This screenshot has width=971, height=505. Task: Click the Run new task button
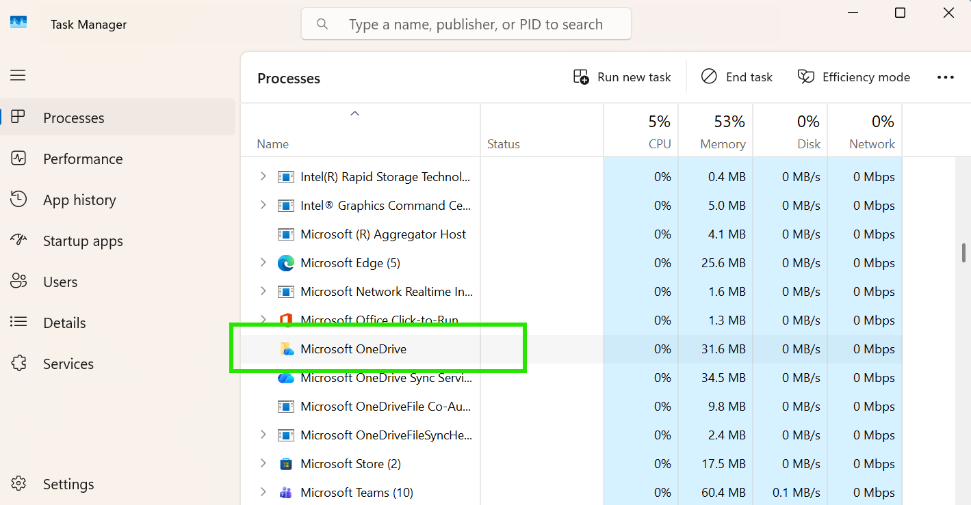click(x=622, y=77)
